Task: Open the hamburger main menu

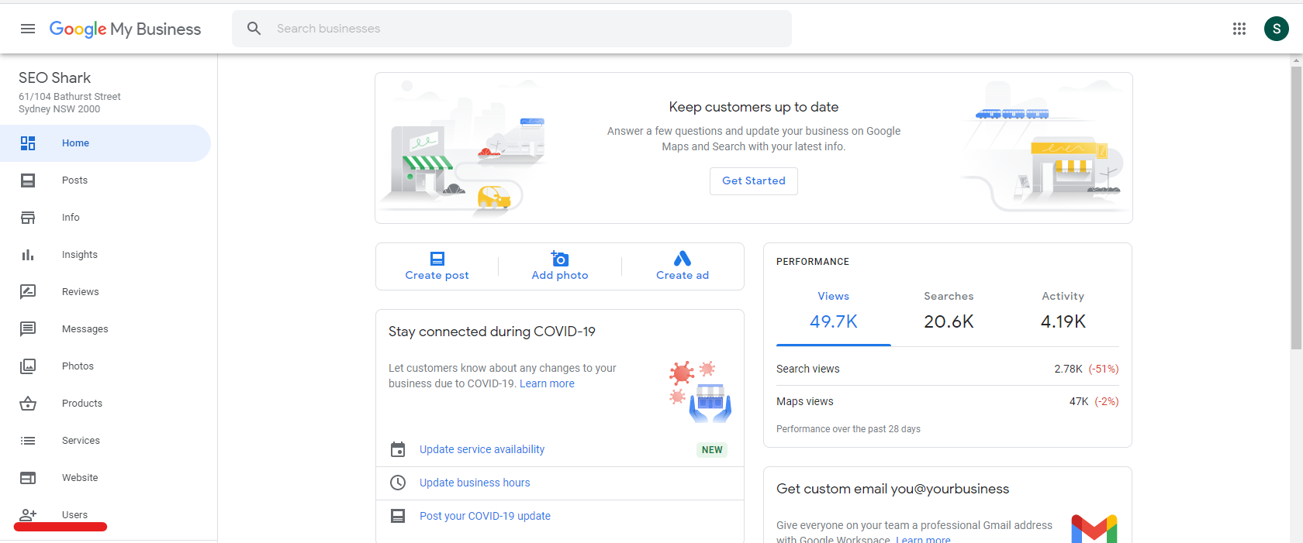Action: pos(28,29)
